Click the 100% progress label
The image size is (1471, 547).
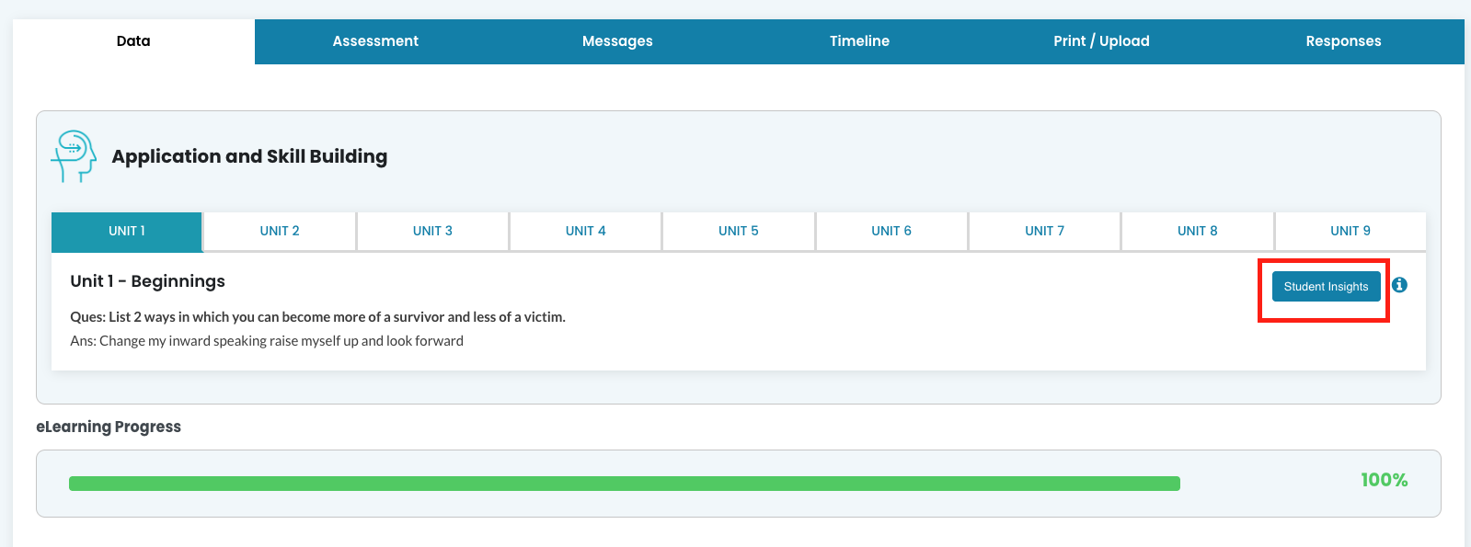click(1384, 480)
